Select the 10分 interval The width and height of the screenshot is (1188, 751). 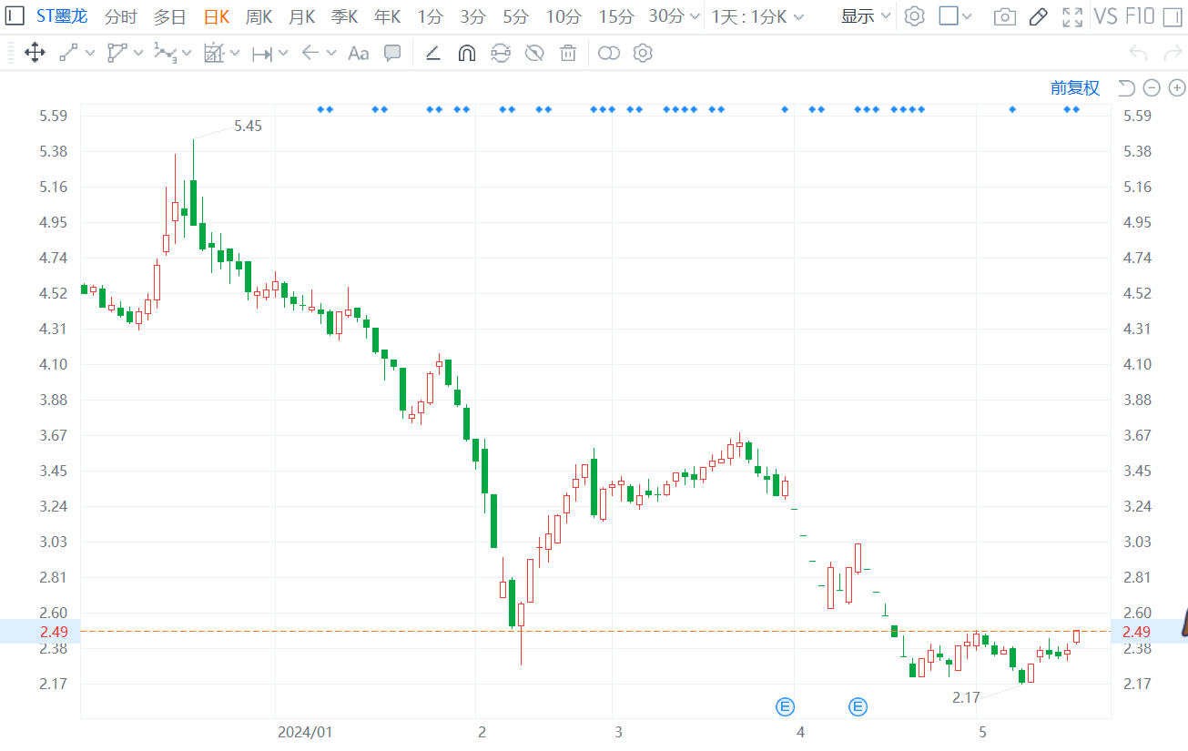point(564,16)
